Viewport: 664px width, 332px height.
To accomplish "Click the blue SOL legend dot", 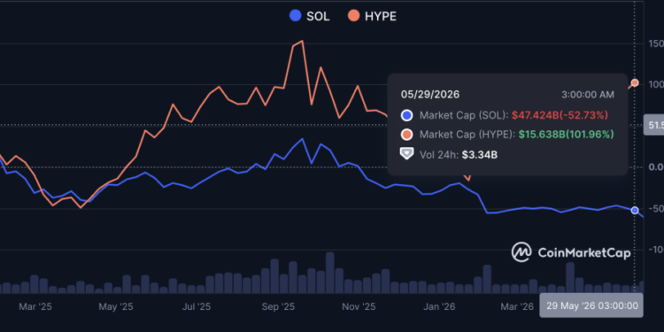I will (x=295, y=16).
